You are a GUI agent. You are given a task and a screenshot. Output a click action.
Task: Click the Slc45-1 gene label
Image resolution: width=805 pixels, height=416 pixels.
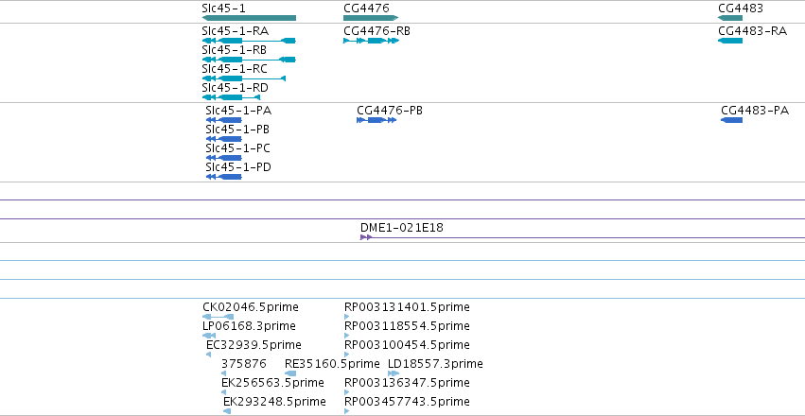224,9
